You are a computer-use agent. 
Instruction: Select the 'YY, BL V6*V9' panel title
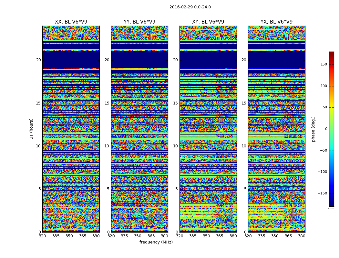click(139, 22)
